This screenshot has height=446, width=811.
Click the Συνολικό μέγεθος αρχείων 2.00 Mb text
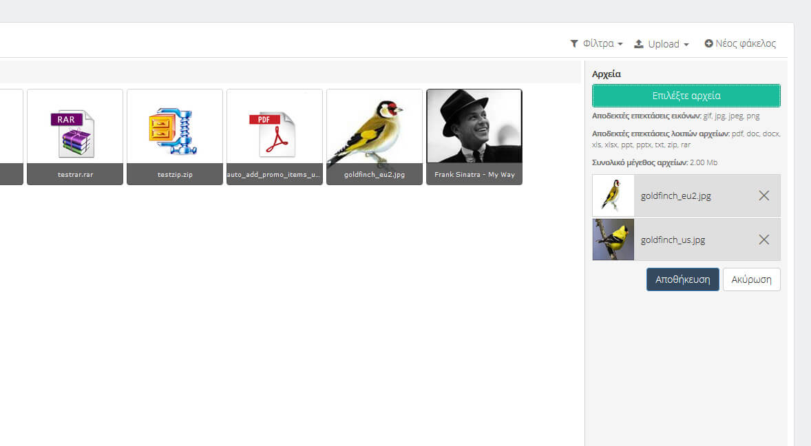[654, 162]
